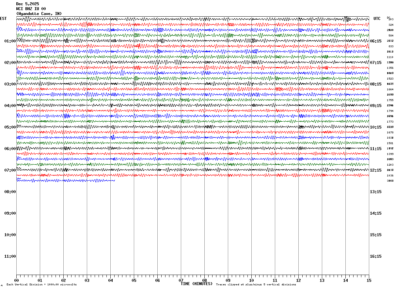Click the 06:15 UTC time label

[x=376, y=41]
